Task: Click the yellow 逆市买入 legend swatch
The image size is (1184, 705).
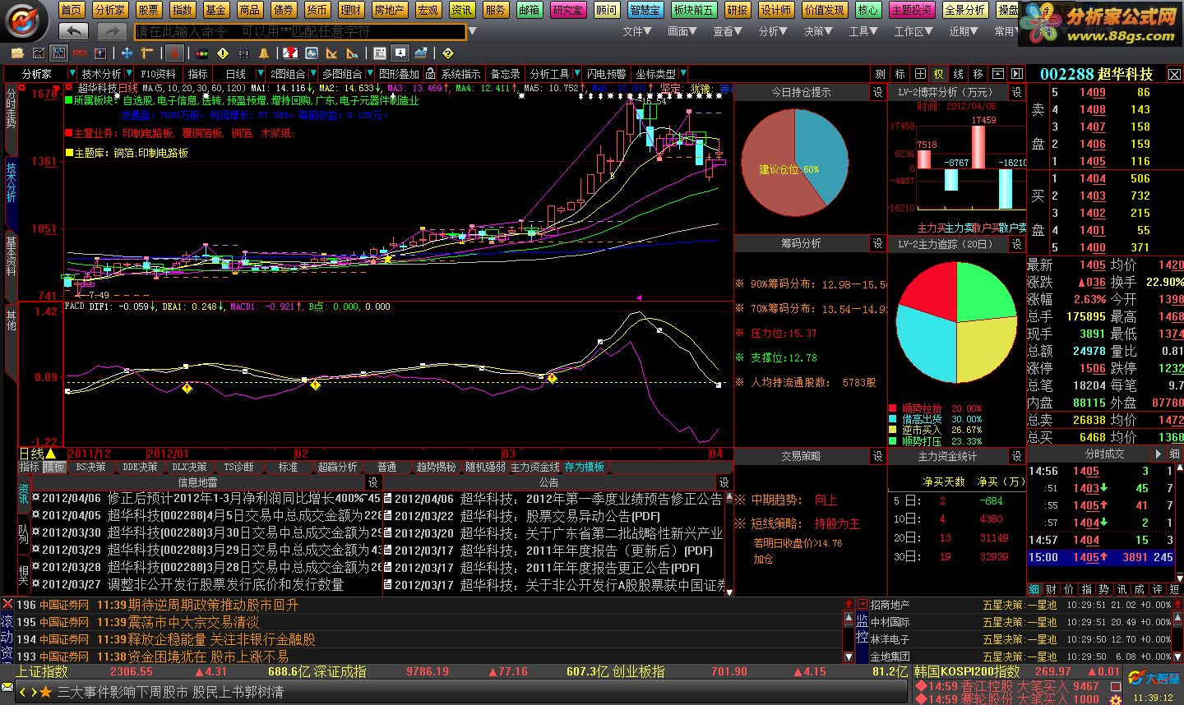Action: click(x=893, y=430)
